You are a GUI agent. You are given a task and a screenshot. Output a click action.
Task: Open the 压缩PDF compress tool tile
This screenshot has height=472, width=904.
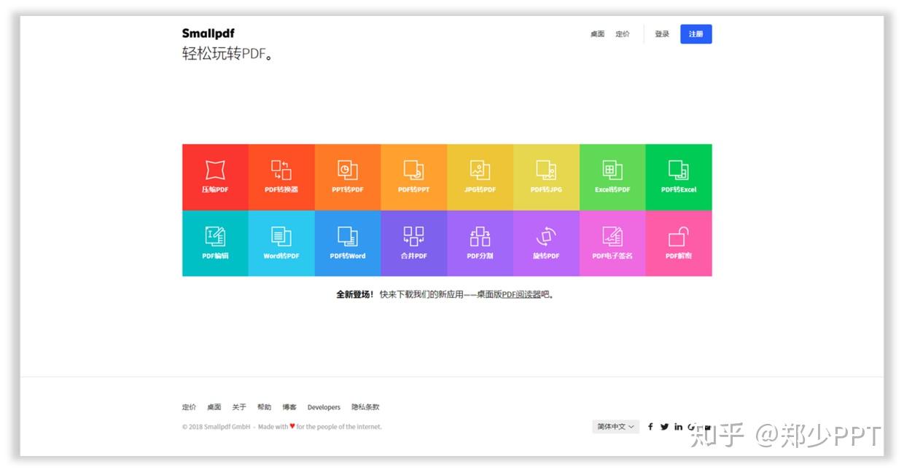tap(215, 177)
